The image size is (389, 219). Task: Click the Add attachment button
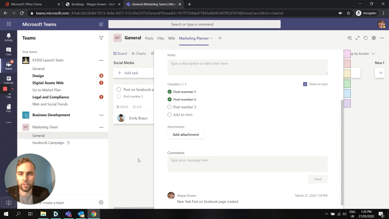[186, 134]
